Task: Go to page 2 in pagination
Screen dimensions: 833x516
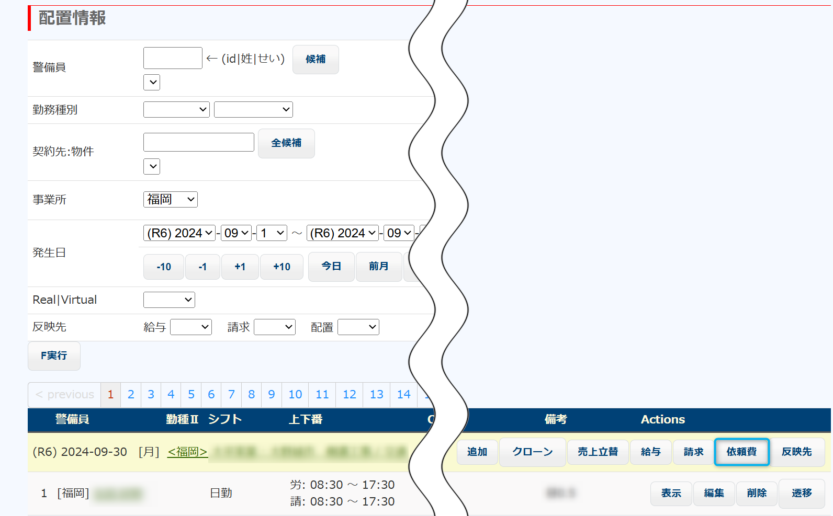Action: click(x=131, y=395)
